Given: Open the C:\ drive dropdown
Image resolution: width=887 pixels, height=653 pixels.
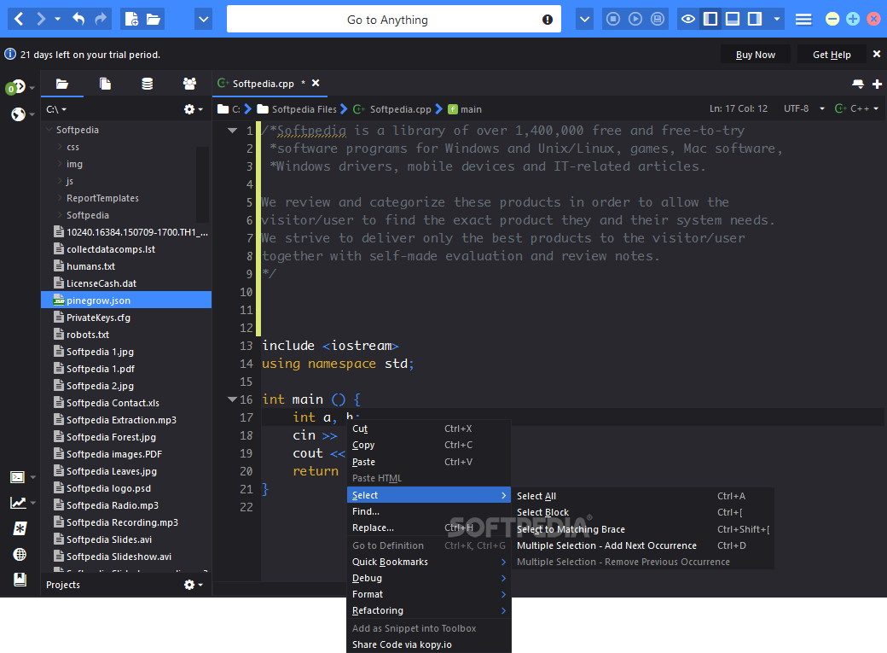Looking at the screenshot, I should coord(56,109).
